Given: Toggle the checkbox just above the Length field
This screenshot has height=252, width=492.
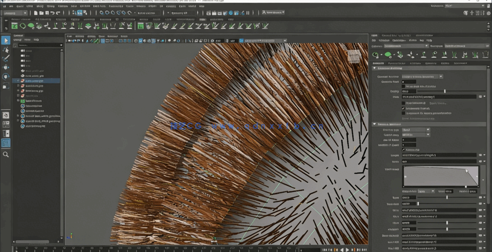Looking at the screenshot, I should pos(403,150).
